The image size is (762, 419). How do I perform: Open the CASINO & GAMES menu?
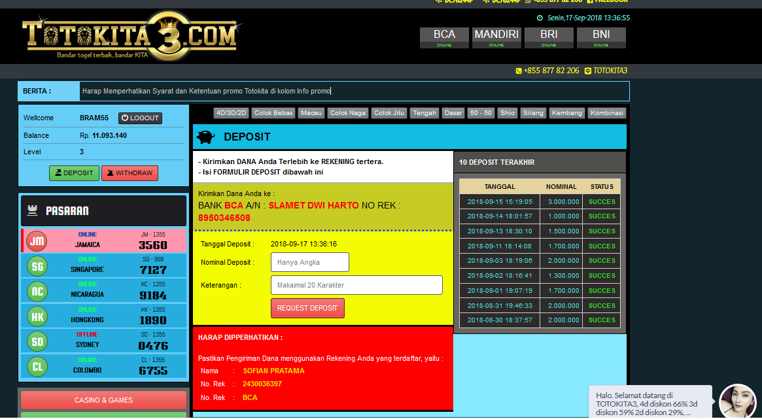tap(103, 400)
